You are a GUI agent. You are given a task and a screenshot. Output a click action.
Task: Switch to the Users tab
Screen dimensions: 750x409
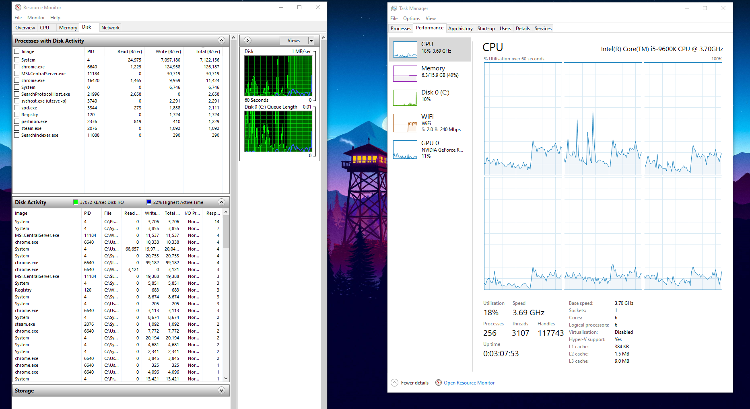click(x=505, y=29)
